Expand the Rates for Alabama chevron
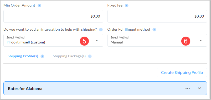Screen dimensions: 211x100 pyautogui.click(x=199, y=88)
